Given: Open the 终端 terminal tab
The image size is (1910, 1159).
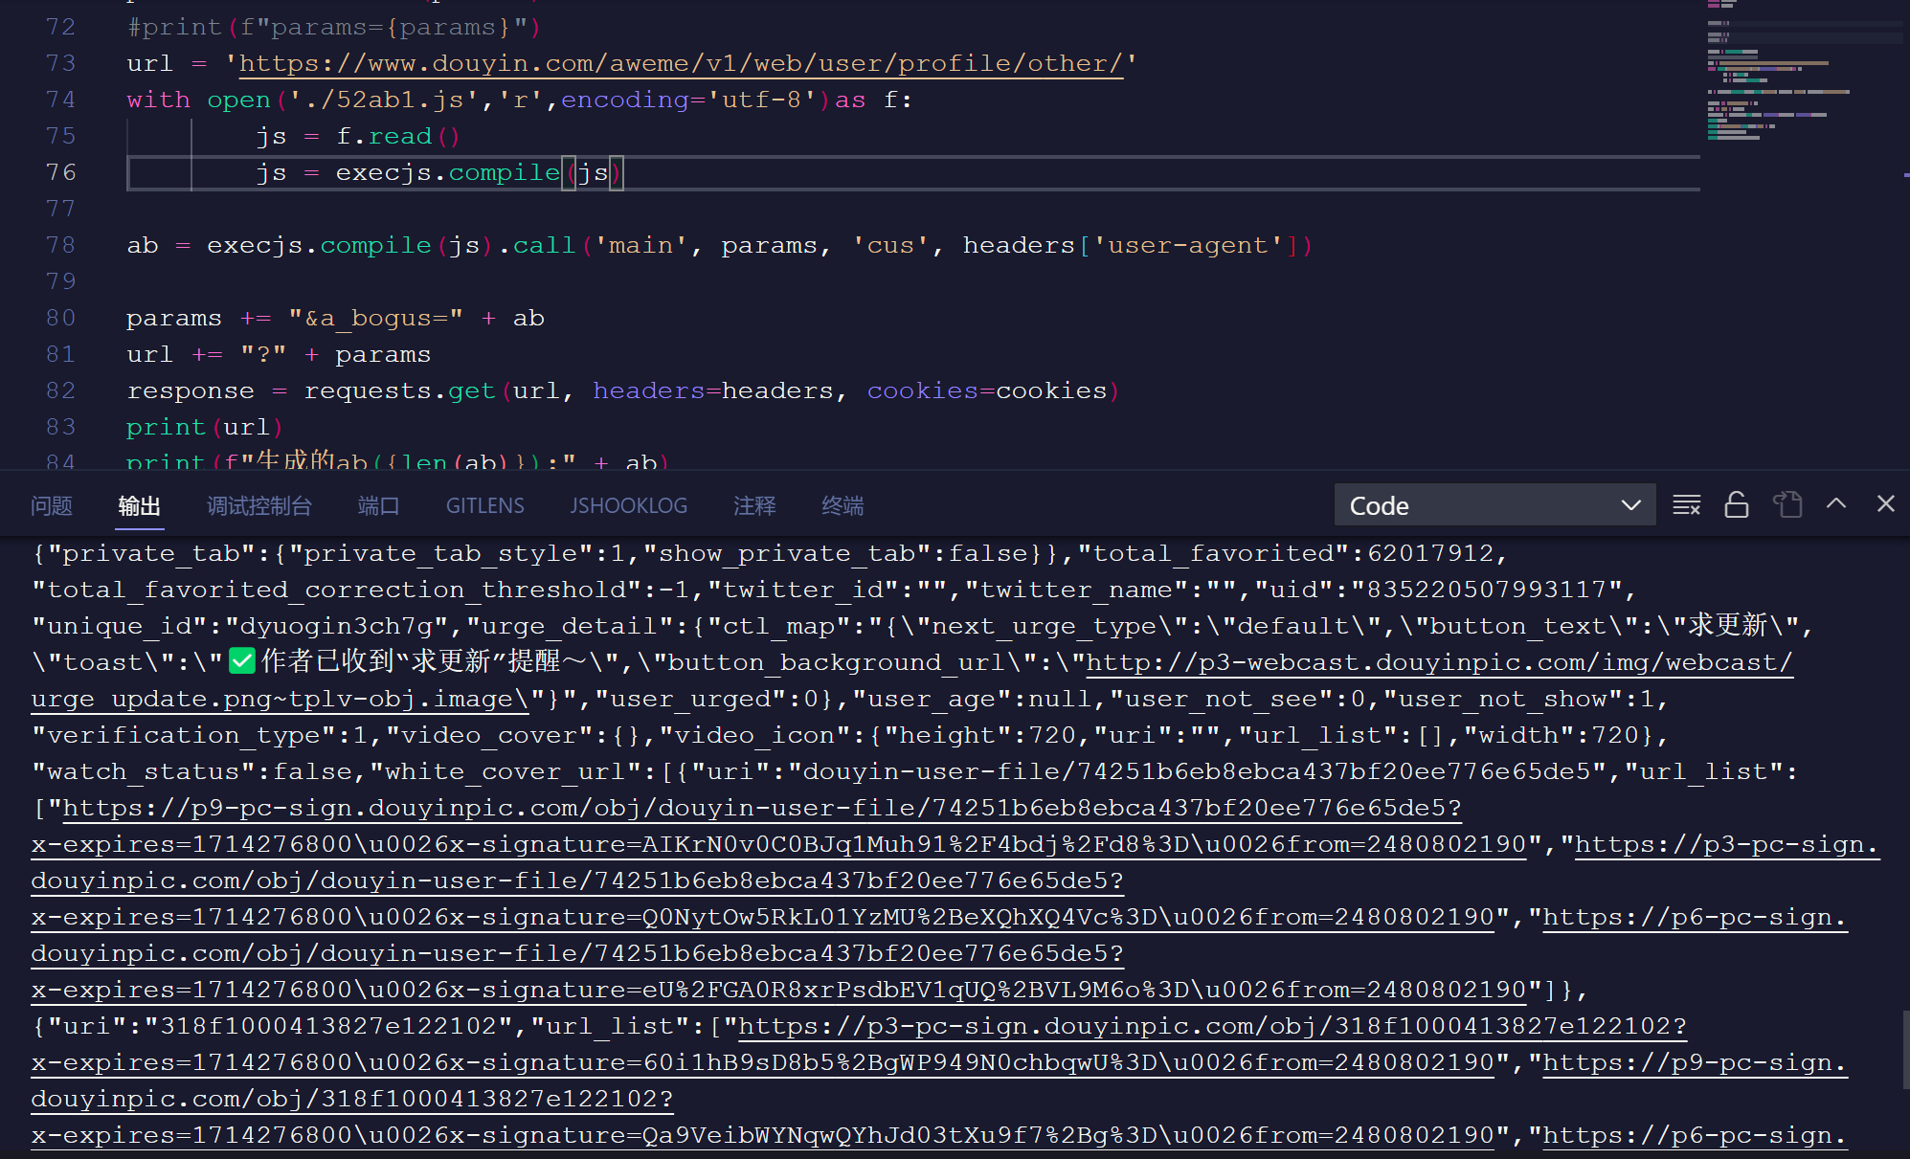Looking at the screenshot, I should point(843,505).
